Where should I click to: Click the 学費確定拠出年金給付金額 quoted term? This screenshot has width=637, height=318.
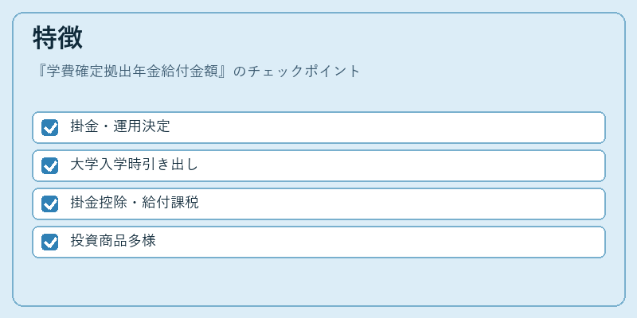pos(132,72)
